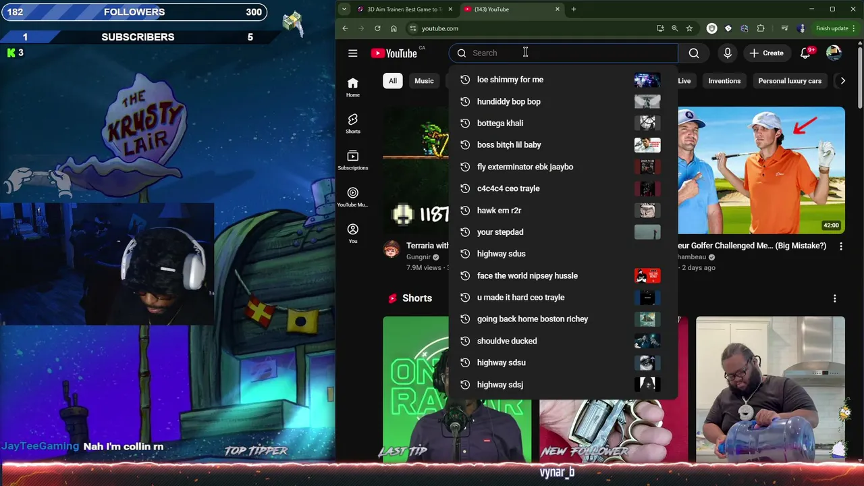Select suggestion 'shouldve ducked'
This screenshot has height=486, width=864.
[562, 341]
